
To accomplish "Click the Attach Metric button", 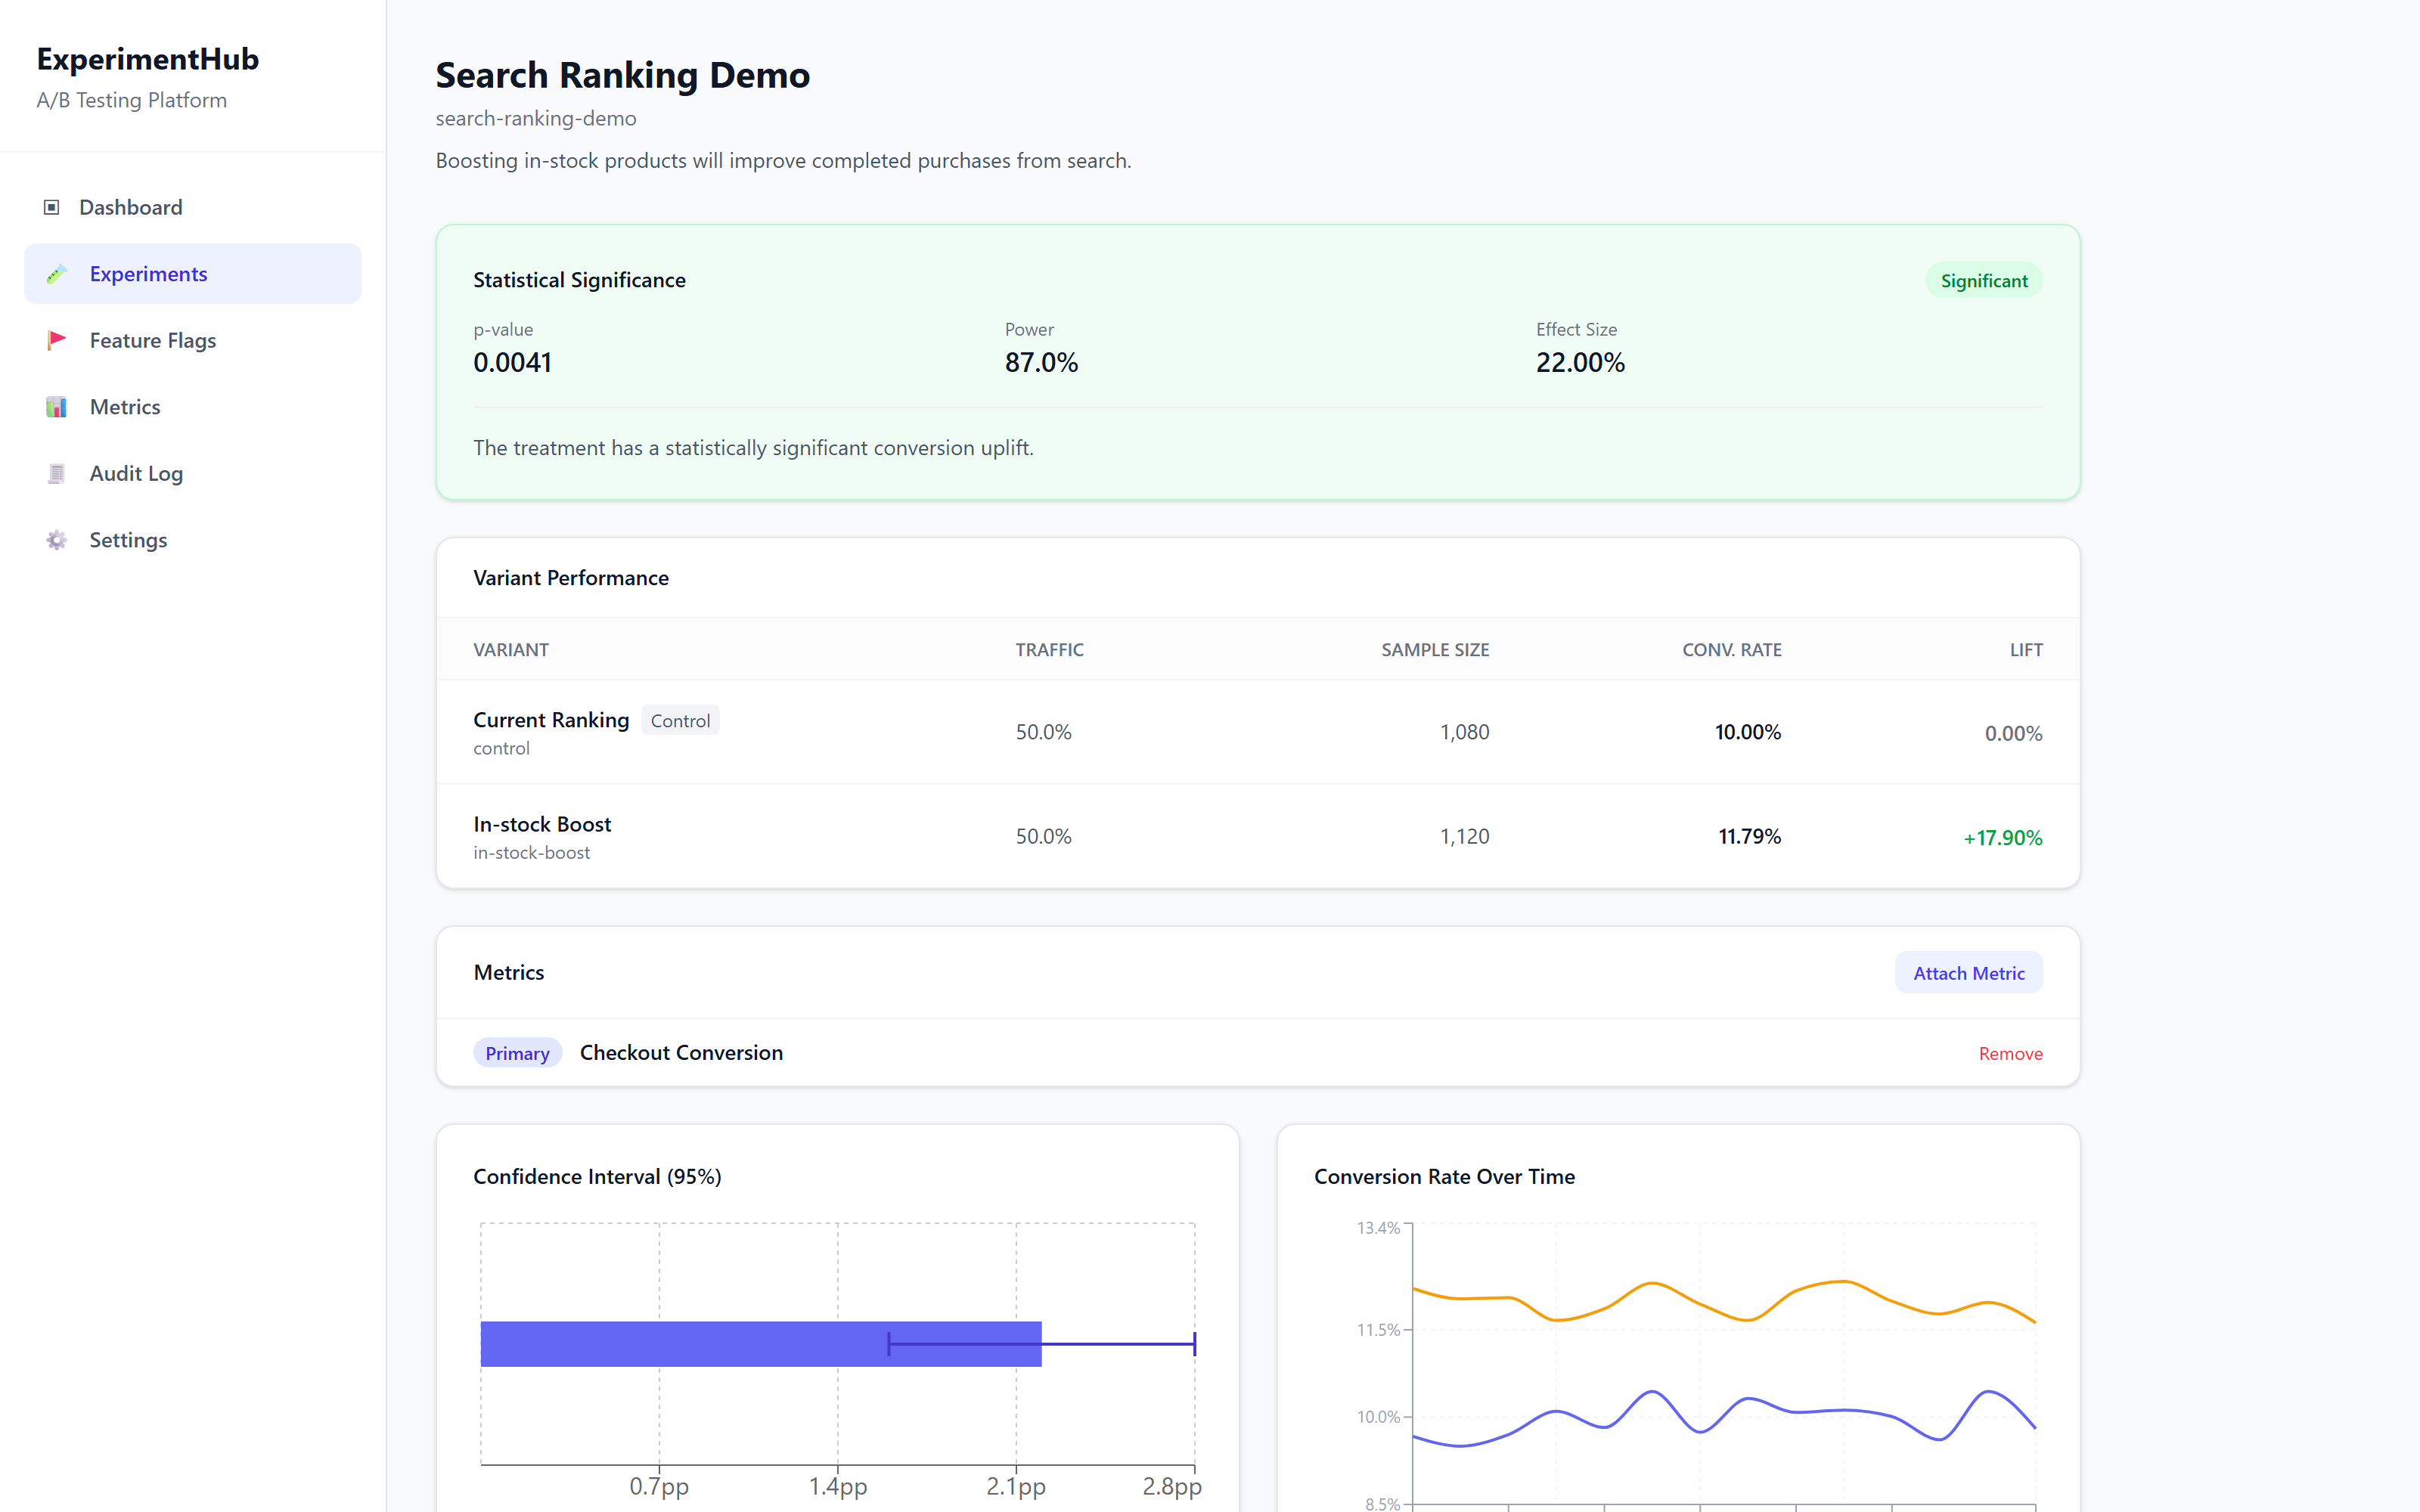I will [x=1968, y=973].
